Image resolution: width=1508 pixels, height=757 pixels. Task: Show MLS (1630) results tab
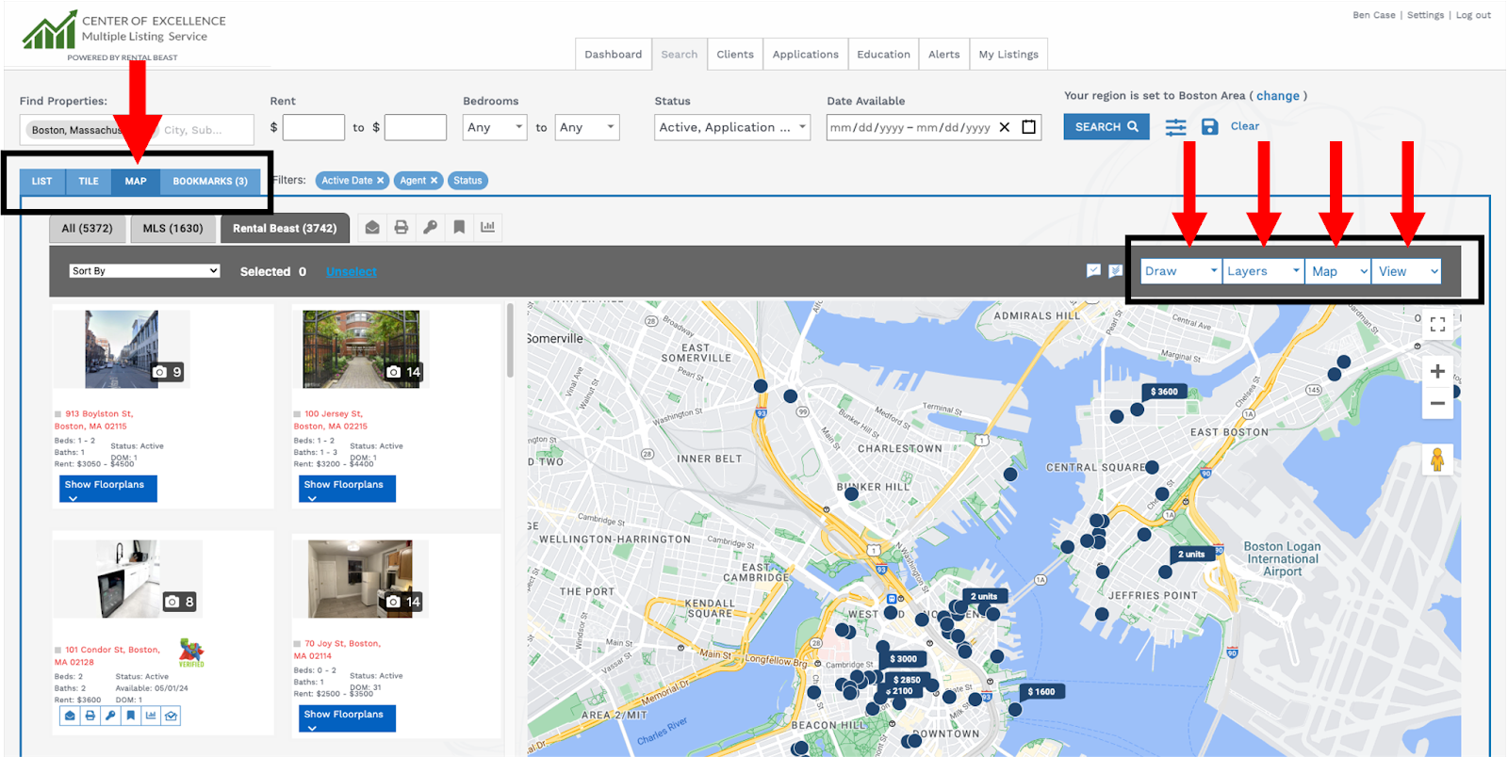(172, 228)
